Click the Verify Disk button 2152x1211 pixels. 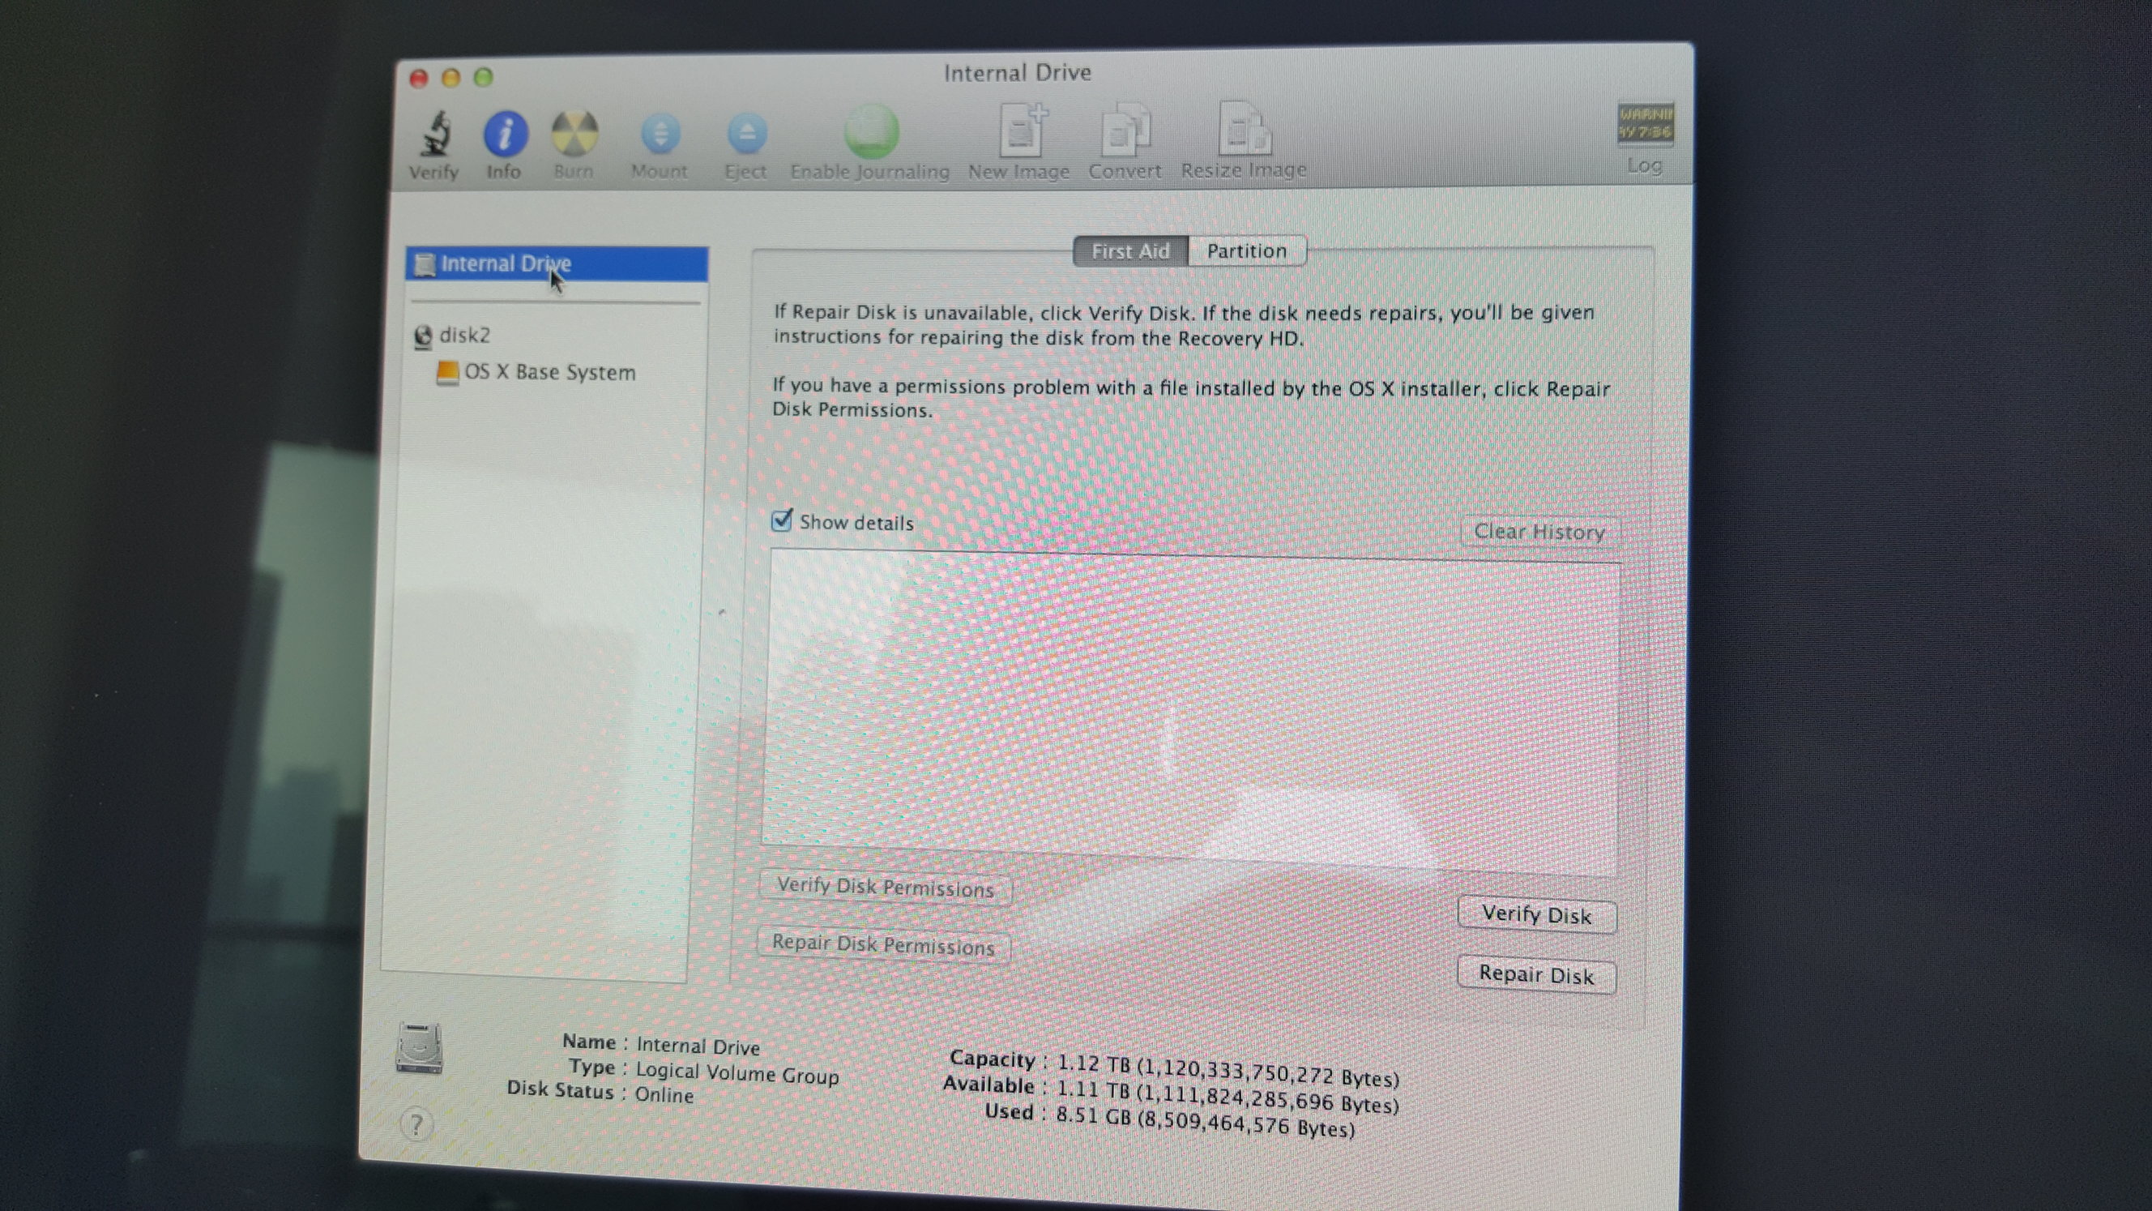coord(1536,914)
